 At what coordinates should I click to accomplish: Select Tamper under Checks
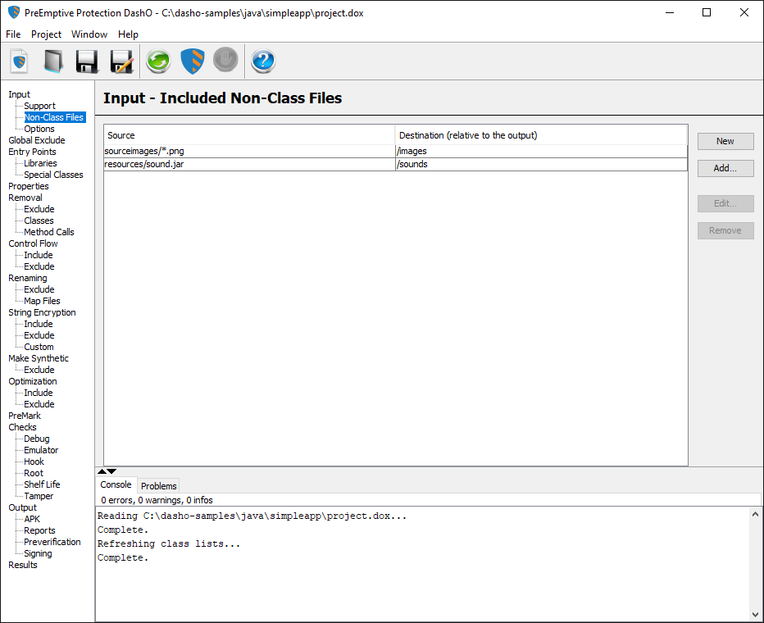pos(39,497)
